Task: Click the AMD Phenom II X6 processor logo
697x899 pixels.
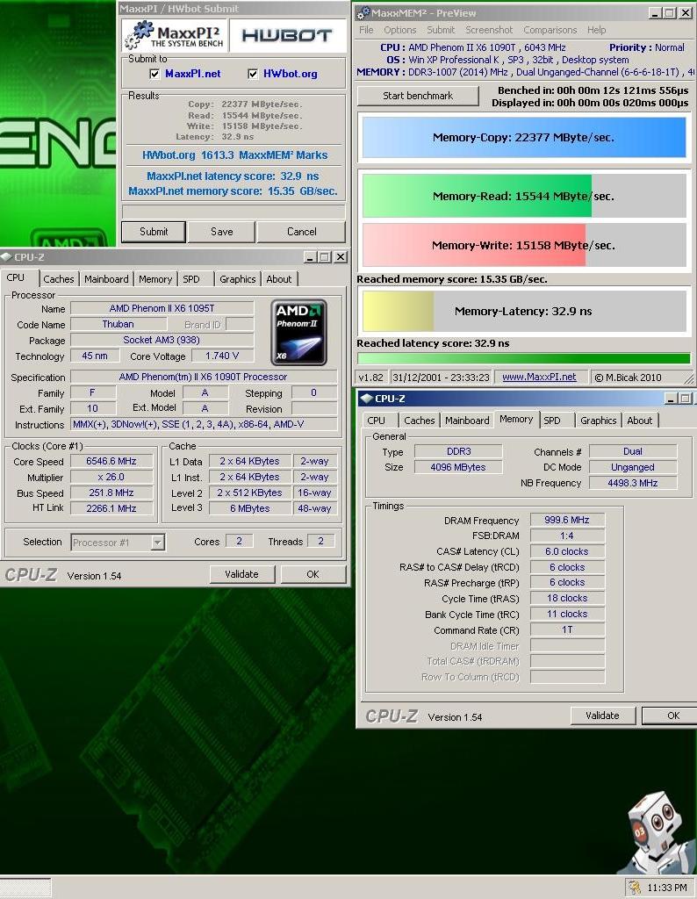Action: click(x=299, y=333)
